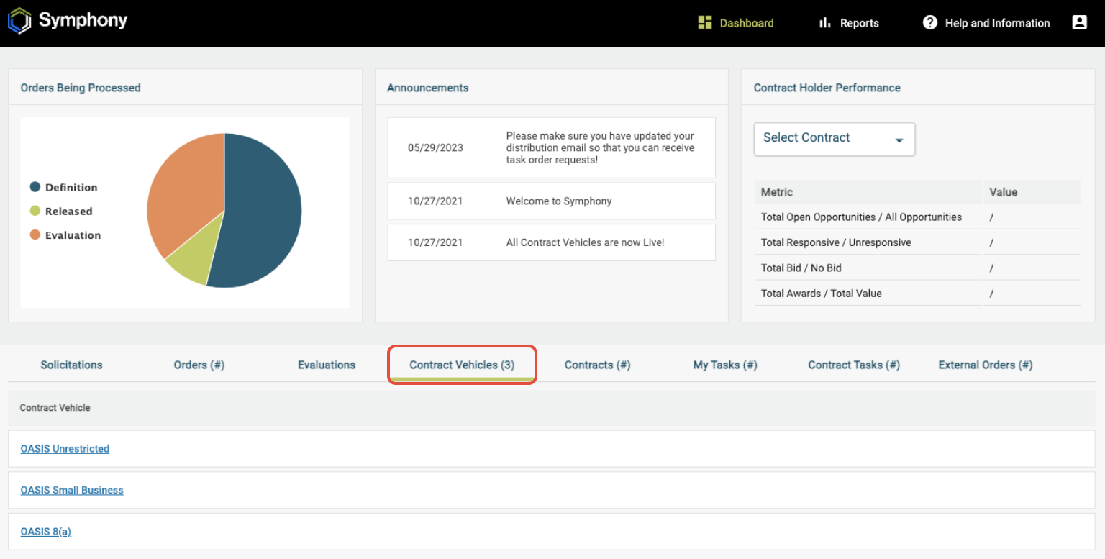Viewport: 1105px width, 559px height.
Task: Open the 05/29/2023 distribution email announcement
Action: (x=552, y=147)
